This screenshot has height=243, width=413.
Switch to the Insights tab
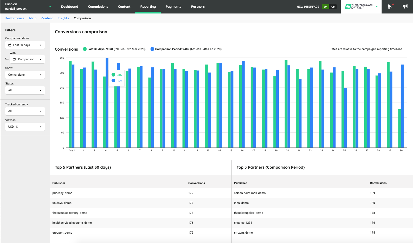[x=63, y=18]
